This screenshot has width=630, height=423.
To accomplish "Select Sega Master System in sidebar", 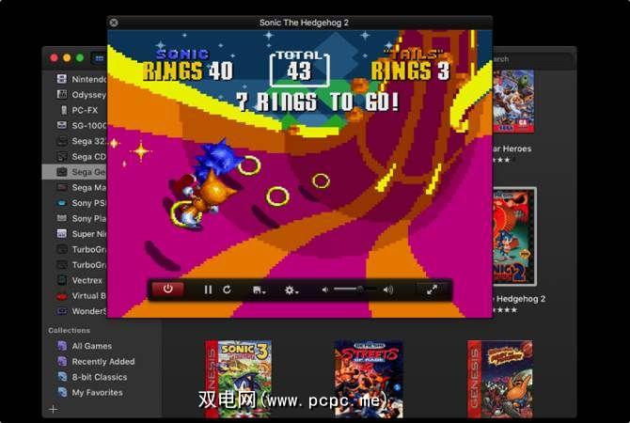I will (81, 187).
